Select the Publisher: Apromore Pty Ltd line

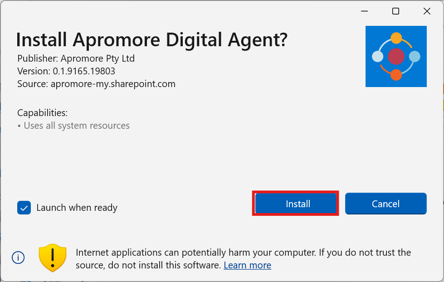point(76,58)
